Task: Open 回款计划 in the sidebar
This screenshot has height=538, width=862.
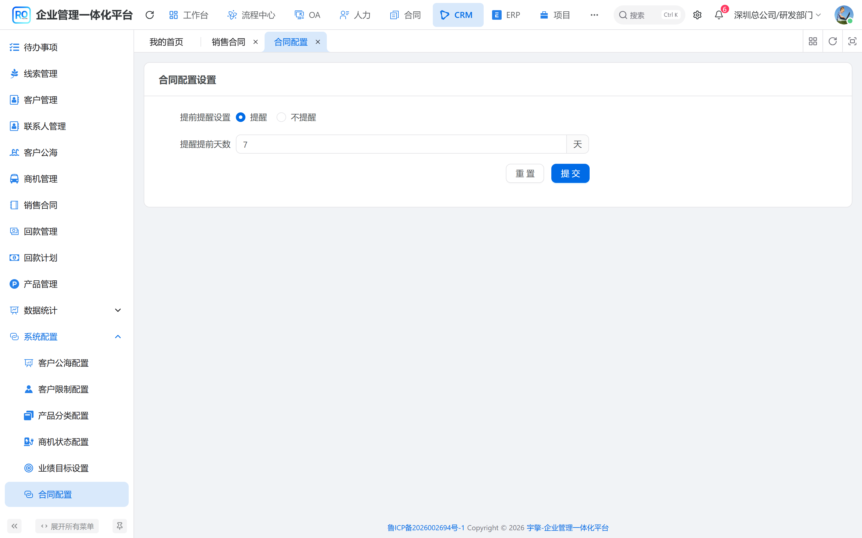Action: click(67, 258)
